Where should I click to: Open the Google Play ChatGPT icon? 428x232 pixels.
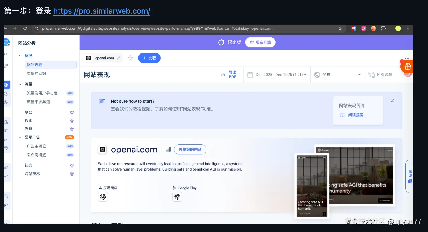click(177, 197)
